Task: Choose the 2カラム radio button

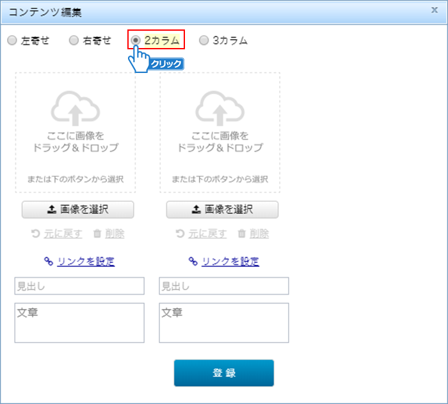Action: [136, 40]
